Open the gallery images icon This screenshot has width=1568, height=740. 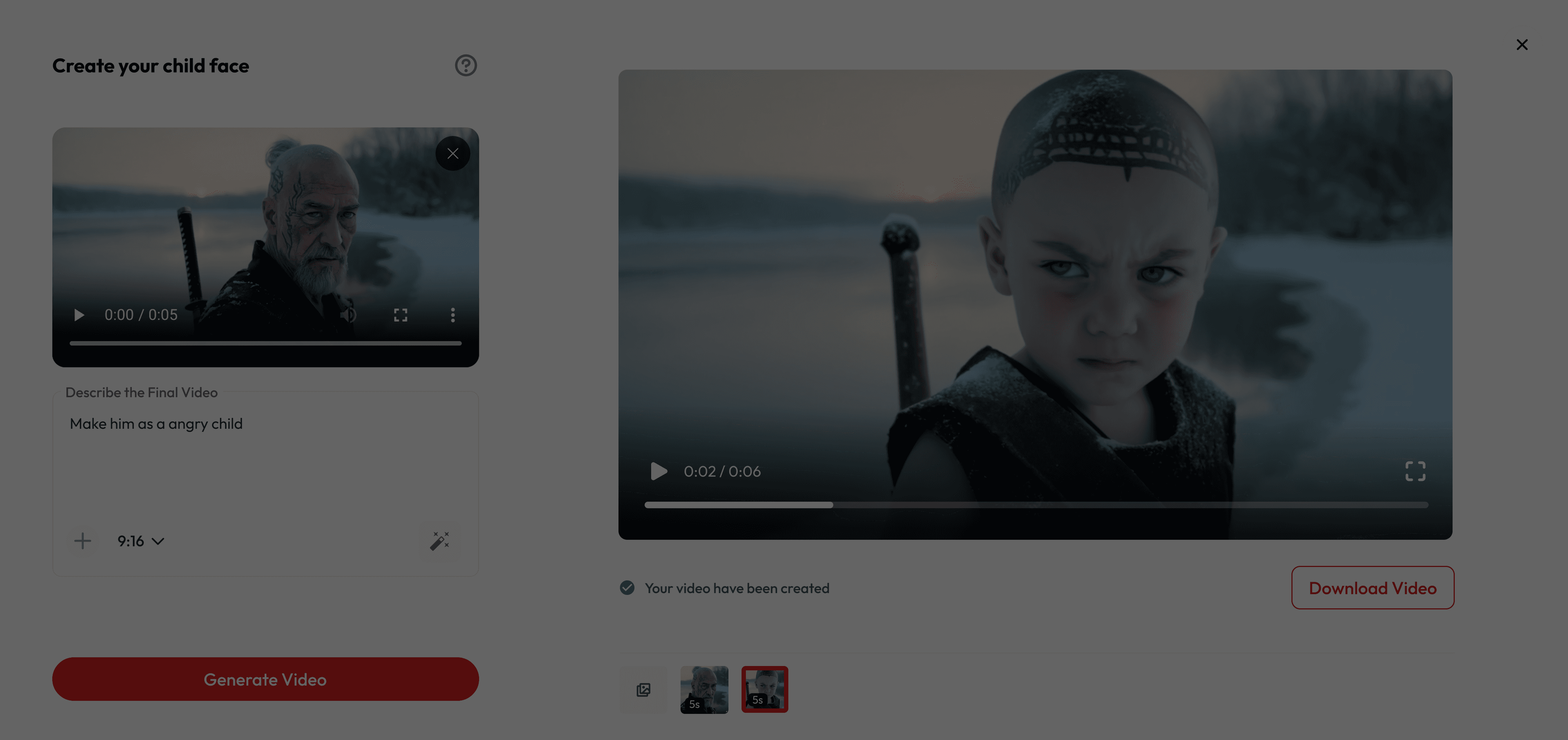click(x=644, y=690)
